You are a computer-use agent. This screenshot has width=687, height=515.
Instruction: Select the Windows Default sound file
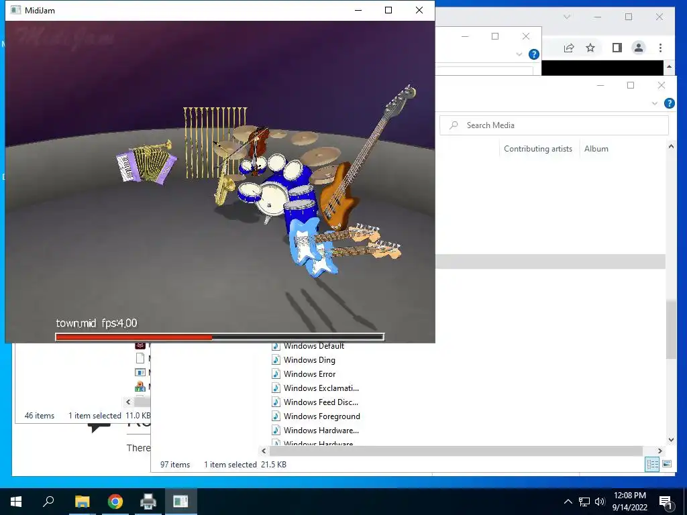314,346
